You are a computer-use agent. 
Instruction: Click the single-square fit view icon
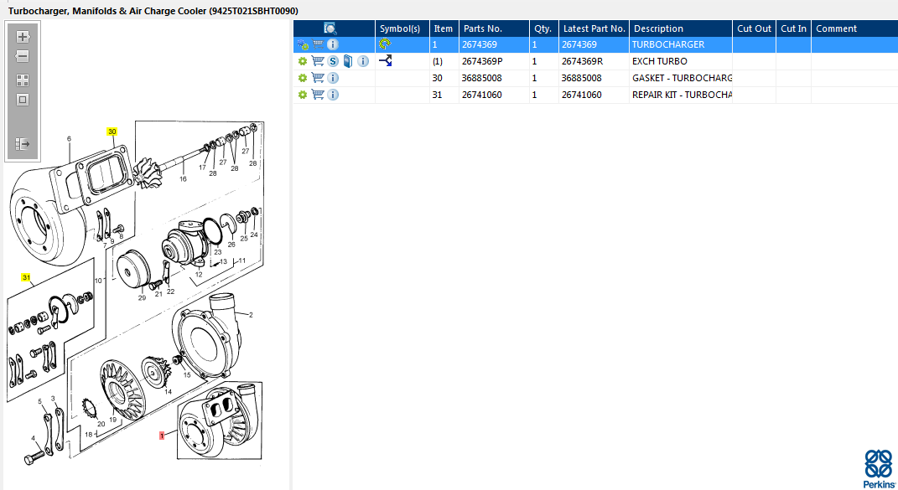coord(23,100)
